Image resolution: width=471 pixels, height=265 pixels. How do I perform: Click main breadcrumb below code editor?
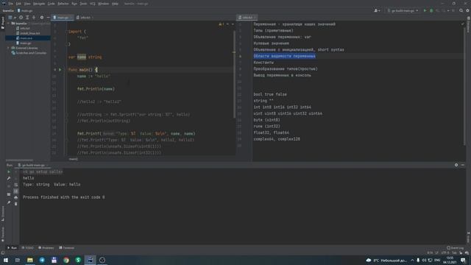(74, 159)
